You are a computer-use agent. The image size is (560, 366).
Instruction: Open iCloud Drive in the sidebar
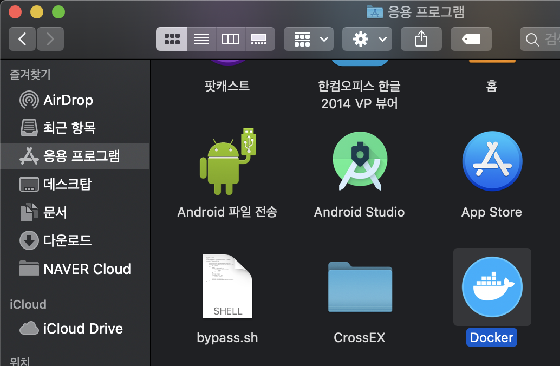click(x=75, y=329)
